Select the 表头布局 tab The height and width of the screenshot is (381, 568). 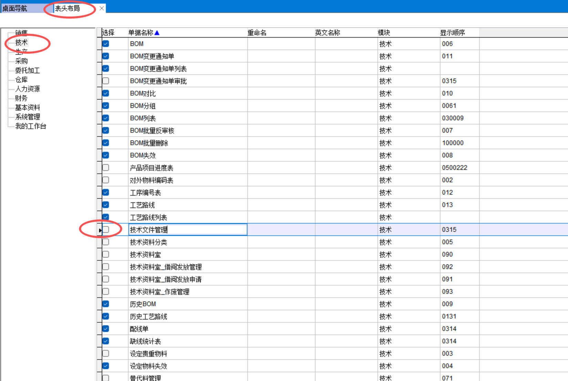point(68,8)
